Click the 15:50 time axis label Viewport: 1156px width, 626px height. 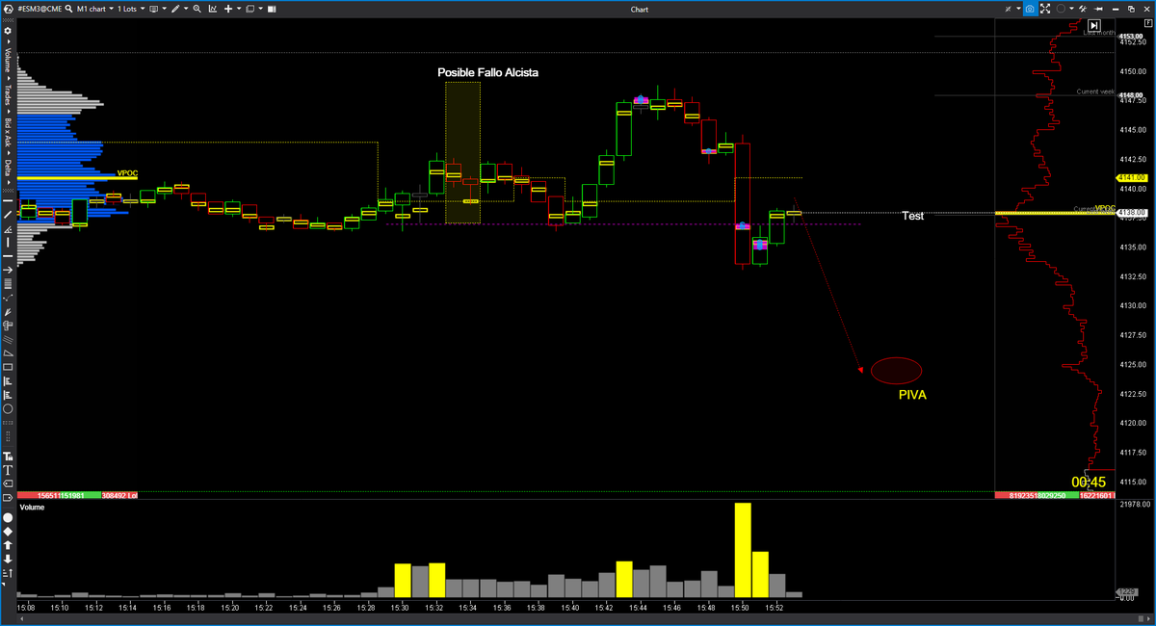(x=741, y=607)
